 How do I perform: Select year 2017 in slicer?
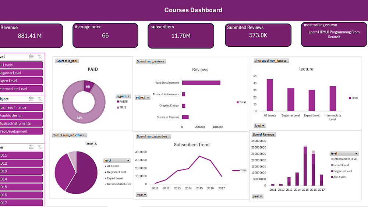pyautogui.click(x=21, y=203)
